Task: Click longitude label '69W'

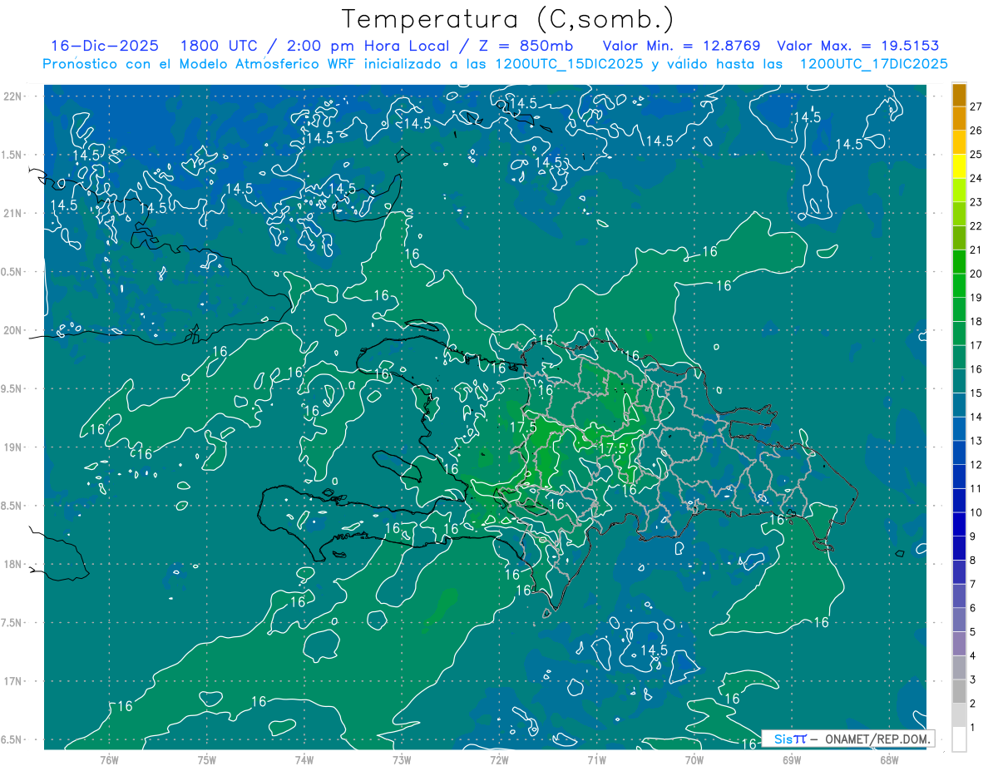Action: click(792, 760)
